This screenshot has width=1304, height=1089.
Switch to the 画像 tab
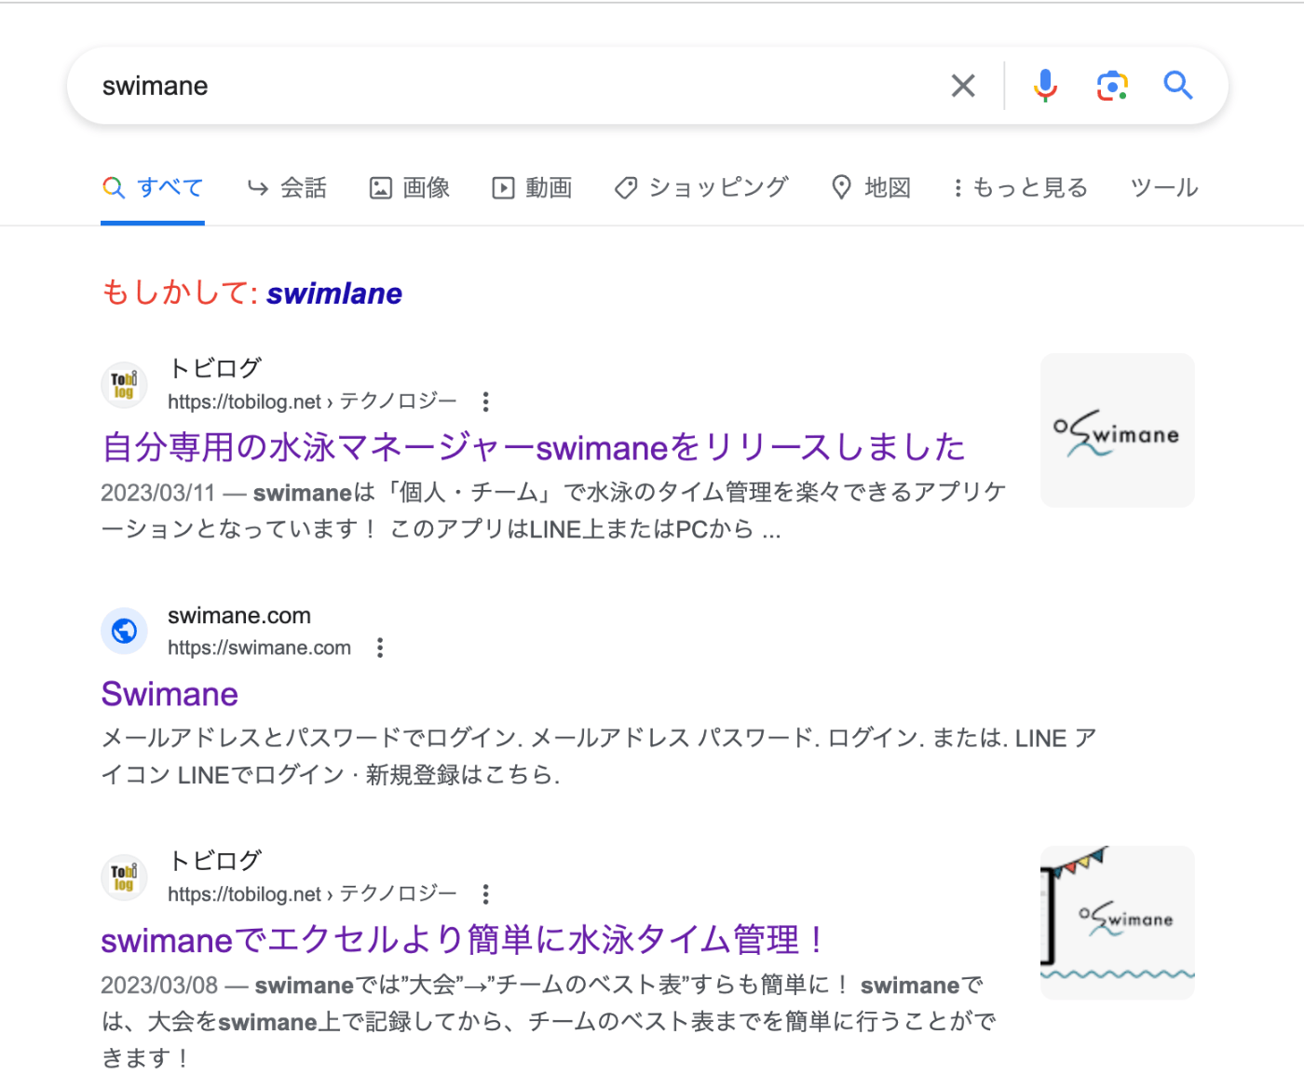(x=410, y=188)
